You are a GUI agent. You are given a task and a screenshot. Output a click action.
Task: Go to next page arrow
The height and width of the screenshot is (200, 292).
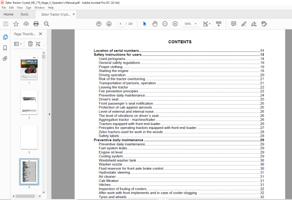tap(109, 24)
